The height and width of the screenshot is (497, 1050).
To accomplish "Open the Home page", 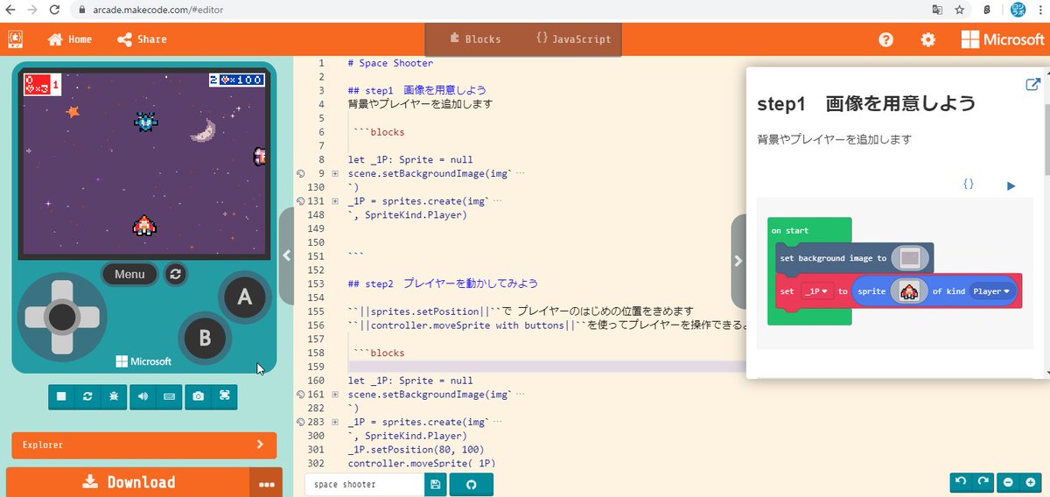I will pyautogui.click(x=70, y=39).
